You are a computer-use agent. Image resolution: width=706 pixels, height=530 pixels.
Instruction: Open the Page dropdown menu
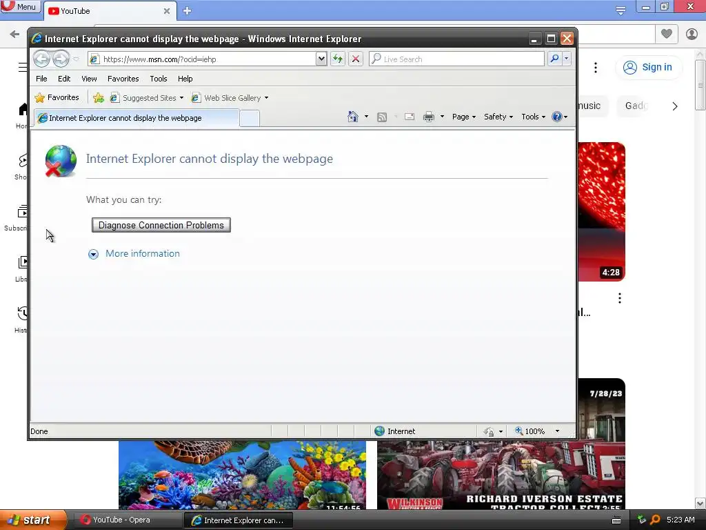[464, 117]
